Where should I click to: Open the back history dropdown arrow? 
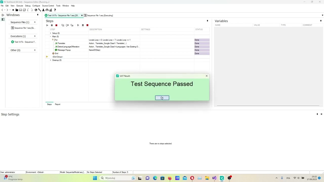(5, 10)
